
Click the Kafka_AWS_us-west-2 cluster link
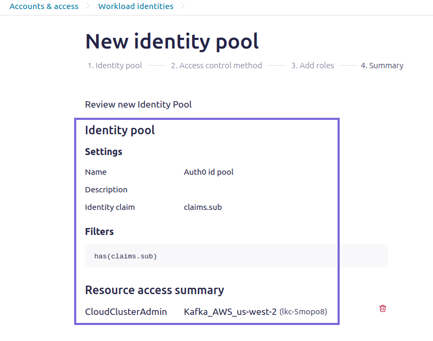230,311
